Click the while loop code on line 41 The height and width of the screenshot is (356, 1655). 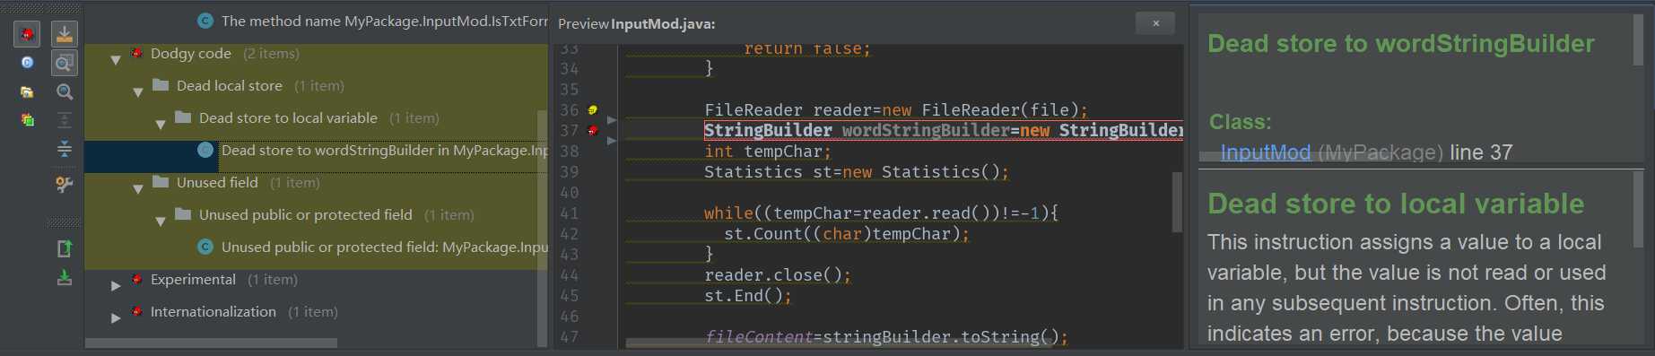tap(881, 213)
